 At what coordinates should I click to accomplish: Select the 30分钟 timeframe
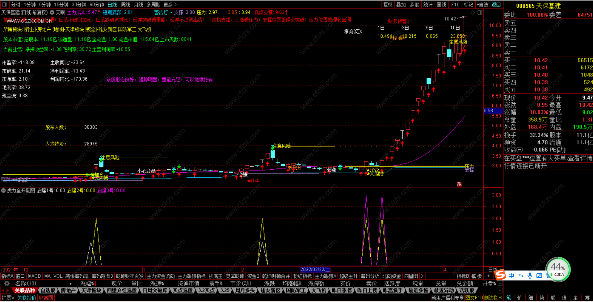(x=79, y=5)
